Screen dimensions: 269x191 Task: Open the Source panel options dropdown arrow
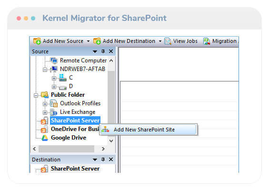click(x=95, y=51)
